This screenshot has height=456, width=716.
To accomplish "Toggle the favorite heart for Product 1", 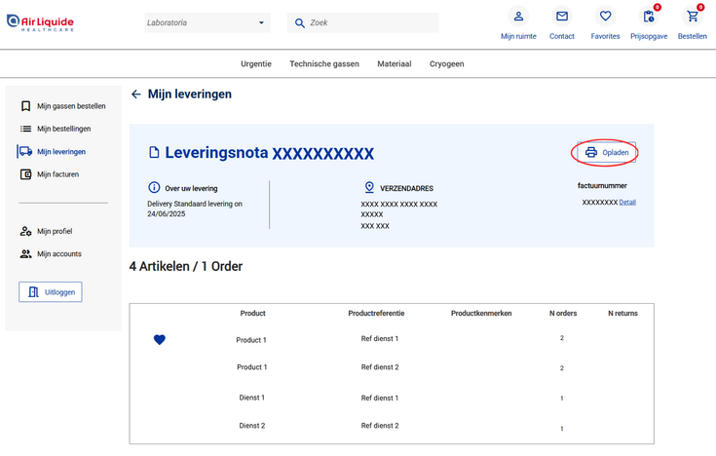I will [160, 339].
